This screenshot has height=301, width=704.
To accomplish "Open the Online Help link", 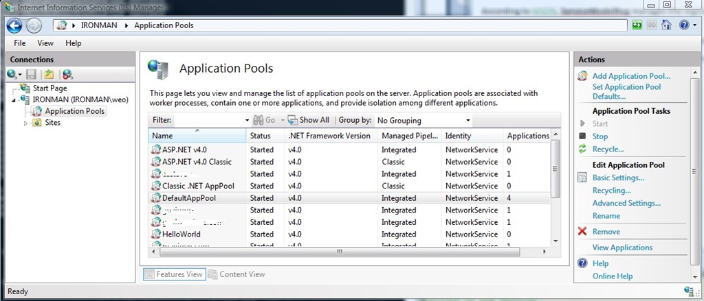I will (x=613, y=276).
